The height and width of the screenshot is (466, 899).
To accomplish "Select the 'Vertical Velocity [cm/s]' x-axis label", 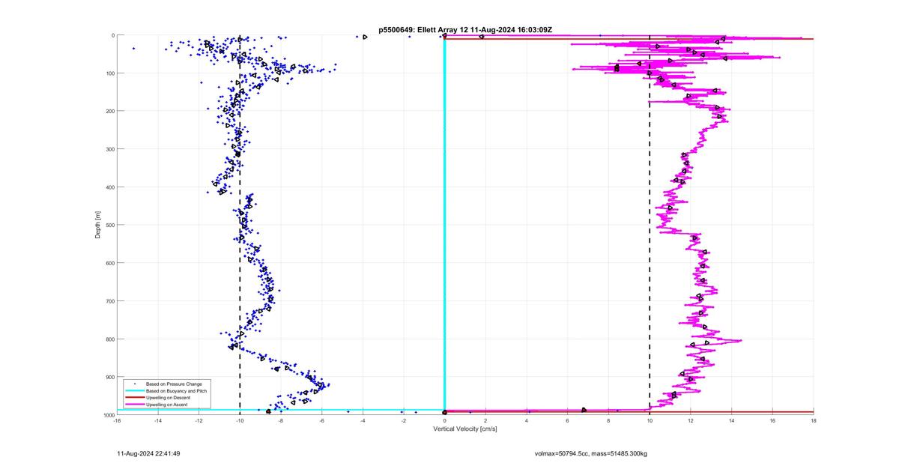I will 465,429.
